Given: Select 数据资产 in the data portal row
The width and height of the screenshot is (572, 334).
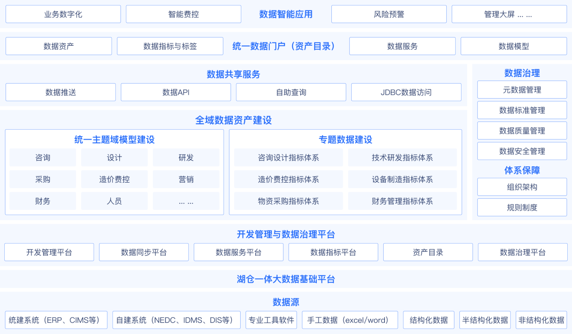Looking at the screenshot, I should [x=58, y=46].
